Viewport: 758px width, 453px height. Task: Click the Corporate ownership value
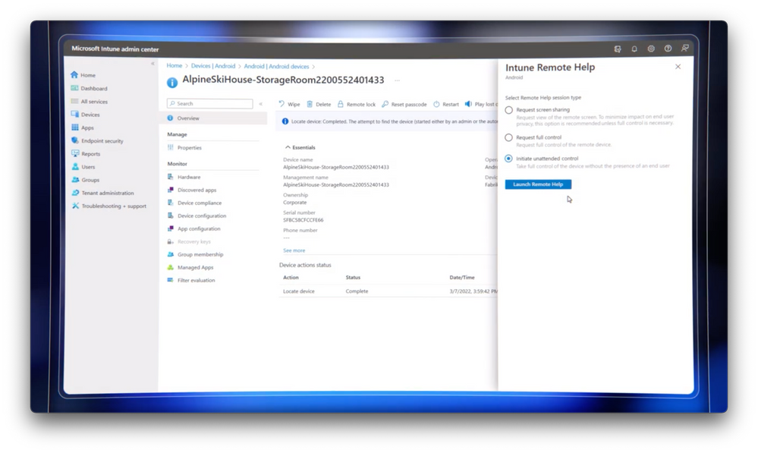(x=295, y=203)
